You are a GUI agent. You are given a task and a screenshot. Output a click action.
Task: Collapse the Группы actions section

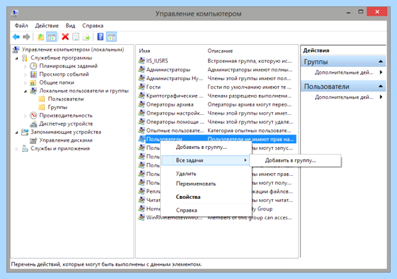[x=380, y=62]
